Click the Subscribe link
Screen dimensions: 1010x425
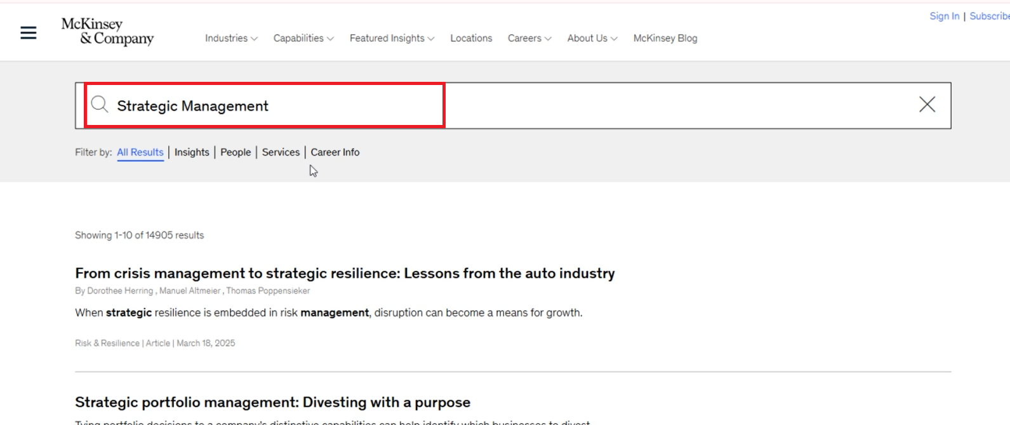[x=989, y=16]
